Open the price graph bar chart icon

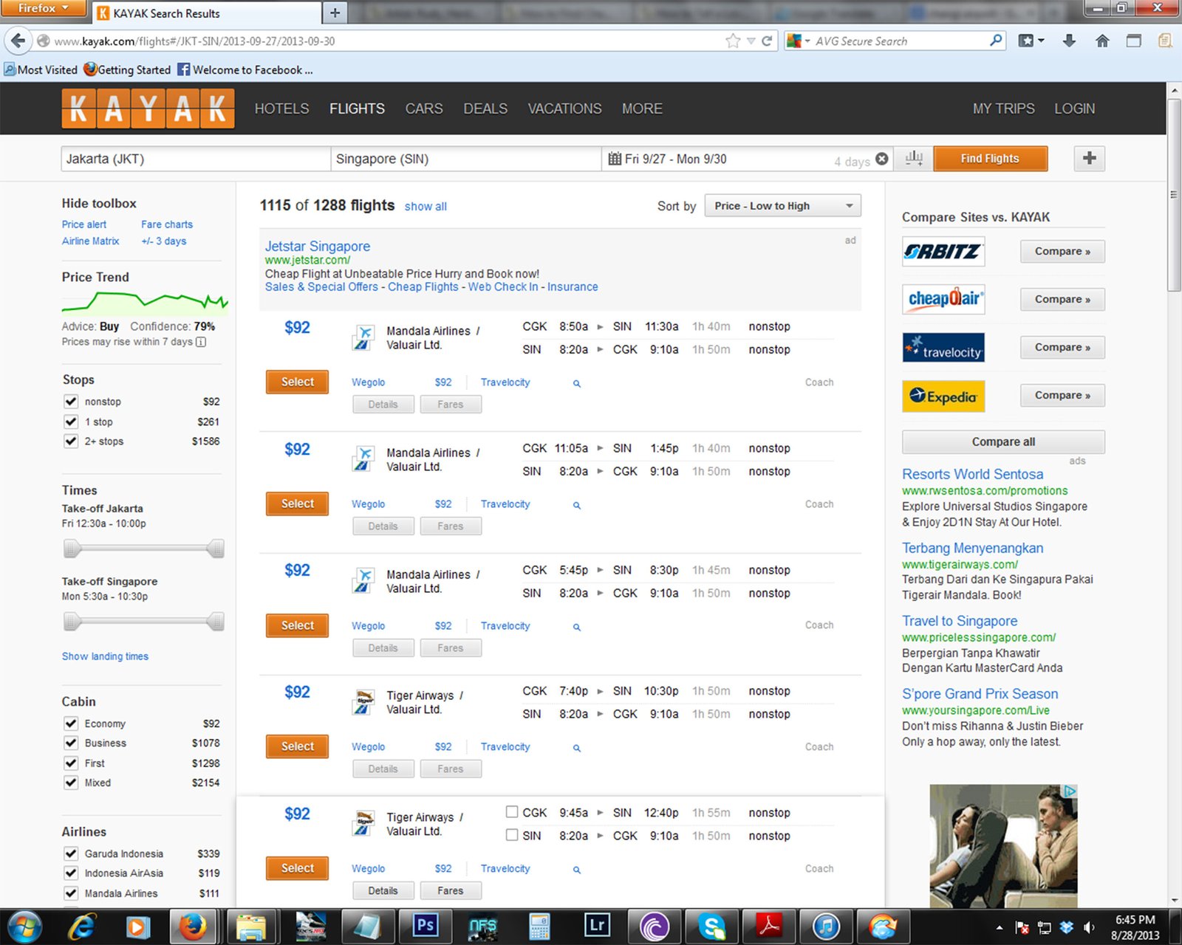[x=914, y=159]
